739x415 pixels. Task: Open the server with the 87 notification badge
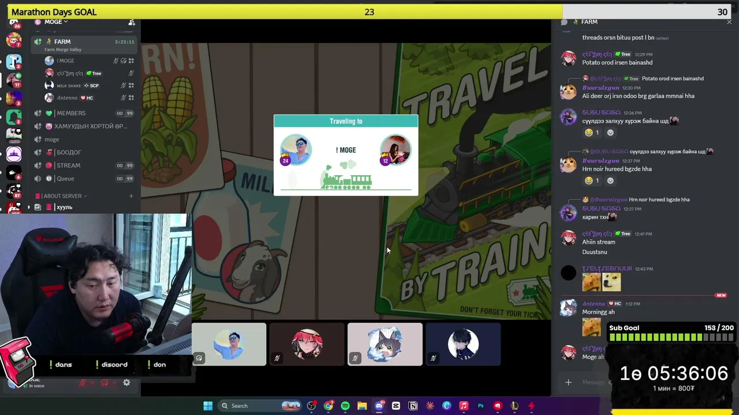(14, 191)
